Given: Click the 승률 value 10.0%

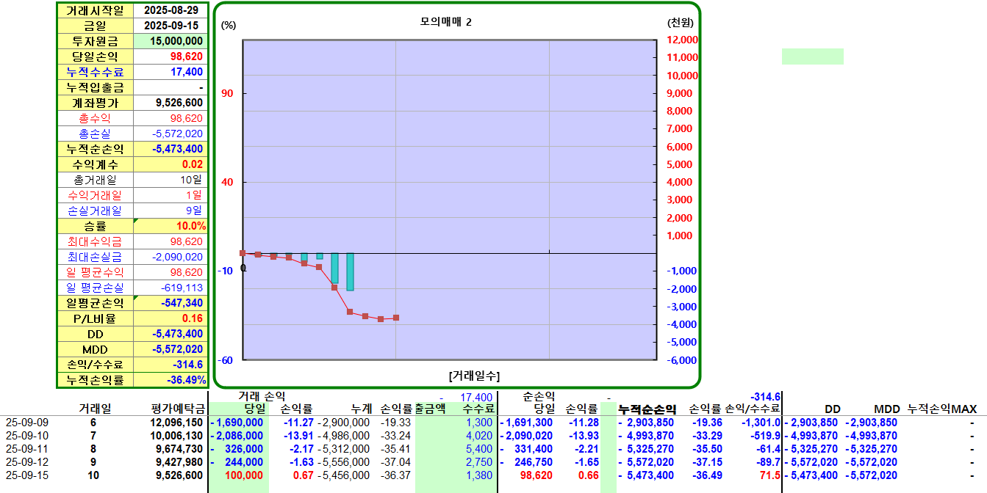Looking at the screenshot, I should (171, 226).
